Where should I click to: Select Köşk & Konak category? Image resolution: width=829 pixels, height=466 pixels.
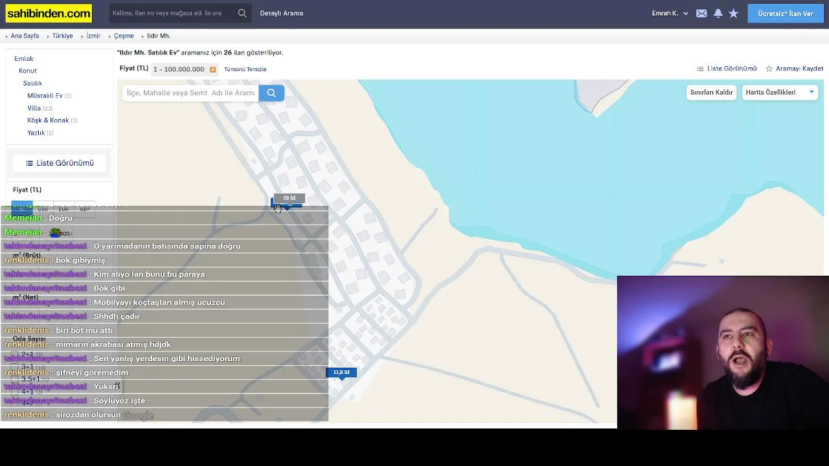pyautogui.click(x=48, y=120)
